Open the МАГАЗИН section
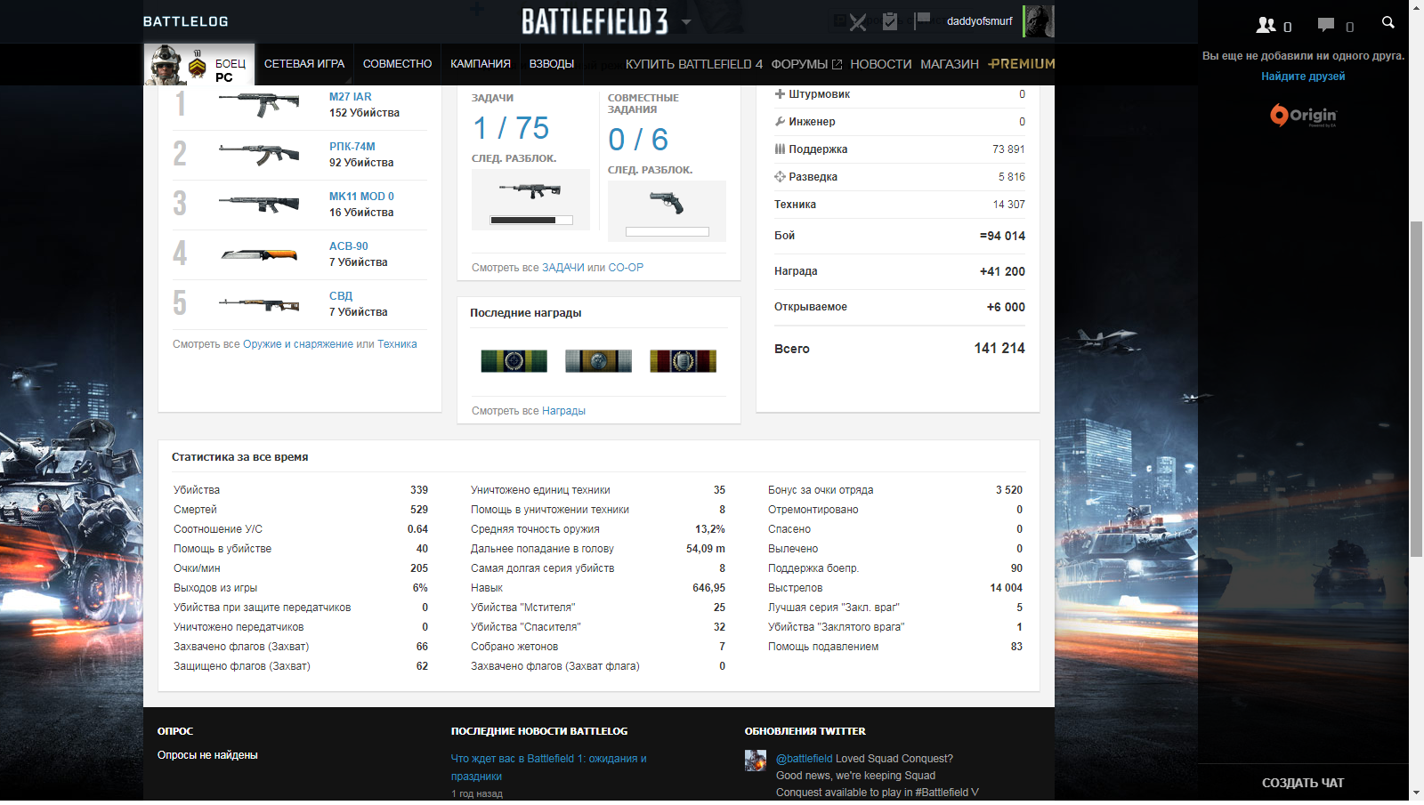 [950, 64]
